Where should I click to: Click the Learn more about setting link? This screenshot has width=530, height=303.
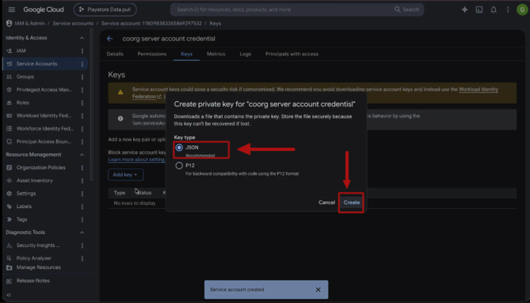[x=136, y=160]
